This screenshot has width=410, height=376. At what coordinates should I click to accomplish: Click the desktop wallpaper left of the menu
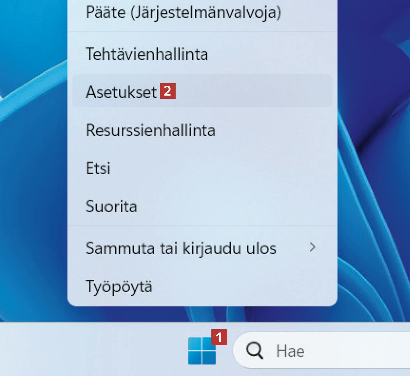[32, 192]
